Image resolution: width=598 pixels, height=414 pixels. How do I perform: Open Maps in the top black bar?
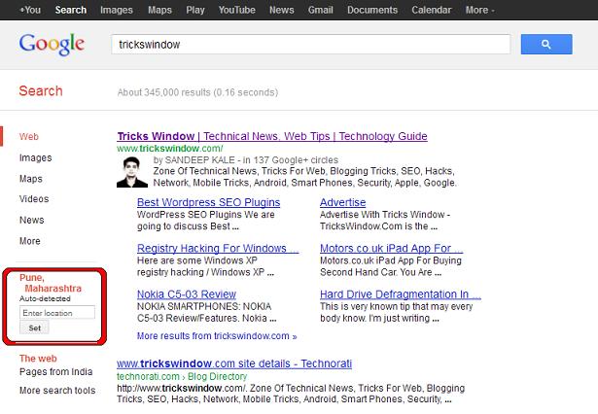159,10
